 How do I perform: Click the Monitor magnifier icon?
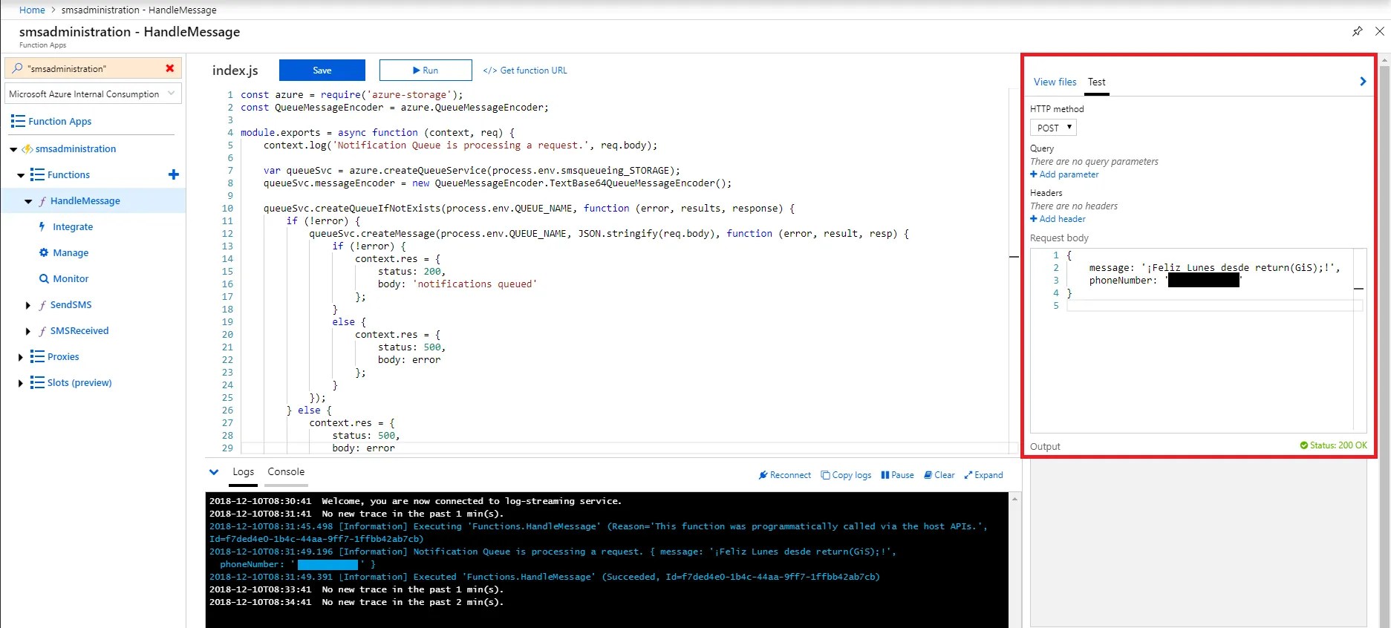tap(44, 278)
